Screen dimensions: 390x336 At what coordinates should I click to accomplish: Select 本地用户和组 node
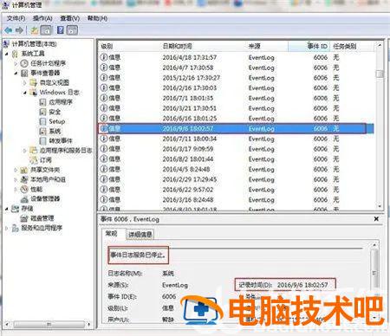click(48, 179)
